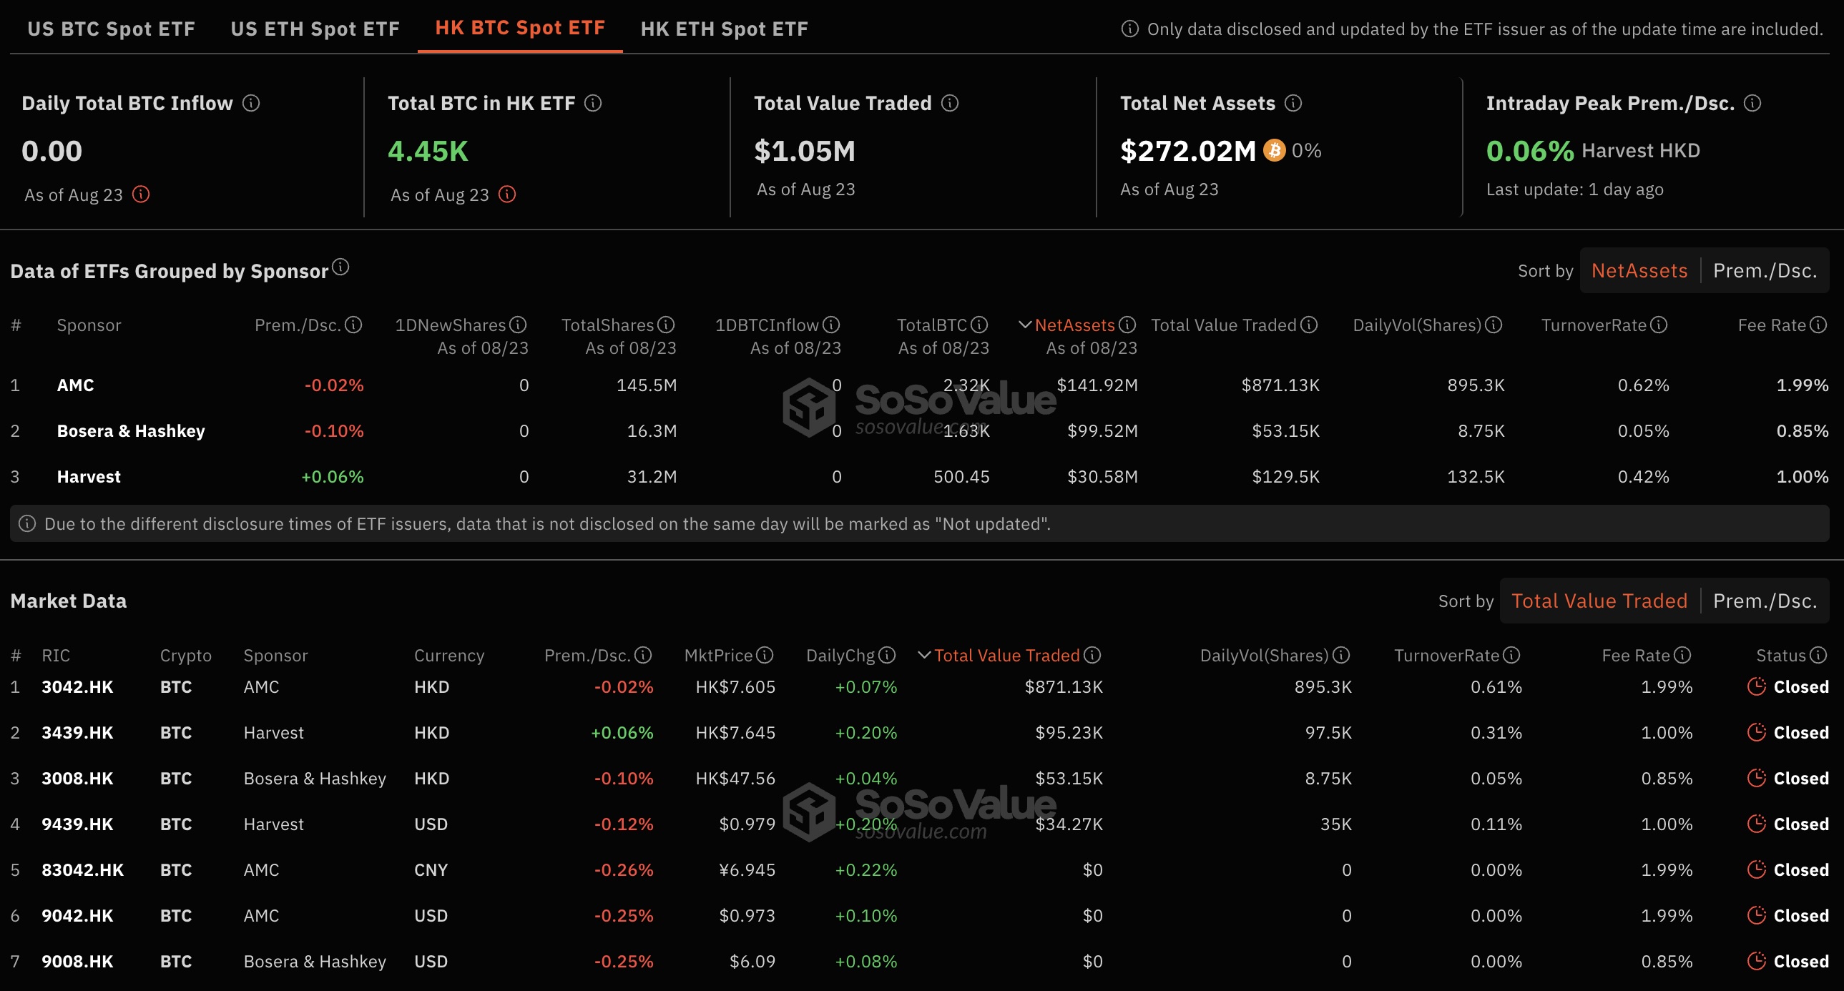Click info icon beside Total Net Assets
Screen dimensions: 1844x991
pyautogui.click(x=1293, y=103)
